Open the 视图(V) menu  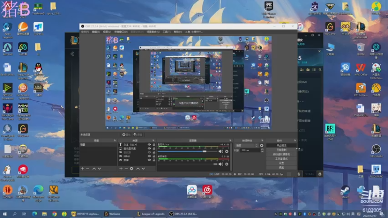107,32
